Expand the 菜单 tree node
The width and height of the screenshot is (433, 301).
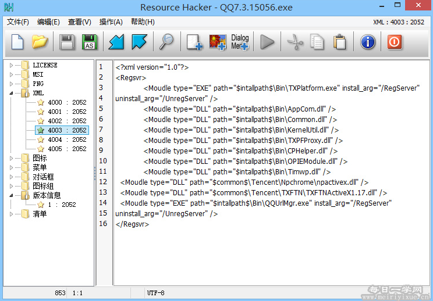coord(11,167)
